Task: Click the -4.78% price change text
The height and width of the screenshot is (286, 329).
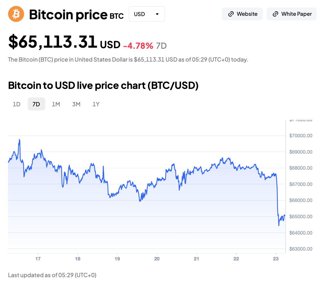Action: tap(138, 46)
